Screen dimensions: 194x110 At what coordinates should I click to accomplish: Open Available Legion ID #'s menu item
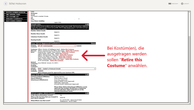click(x=16, y=19)
